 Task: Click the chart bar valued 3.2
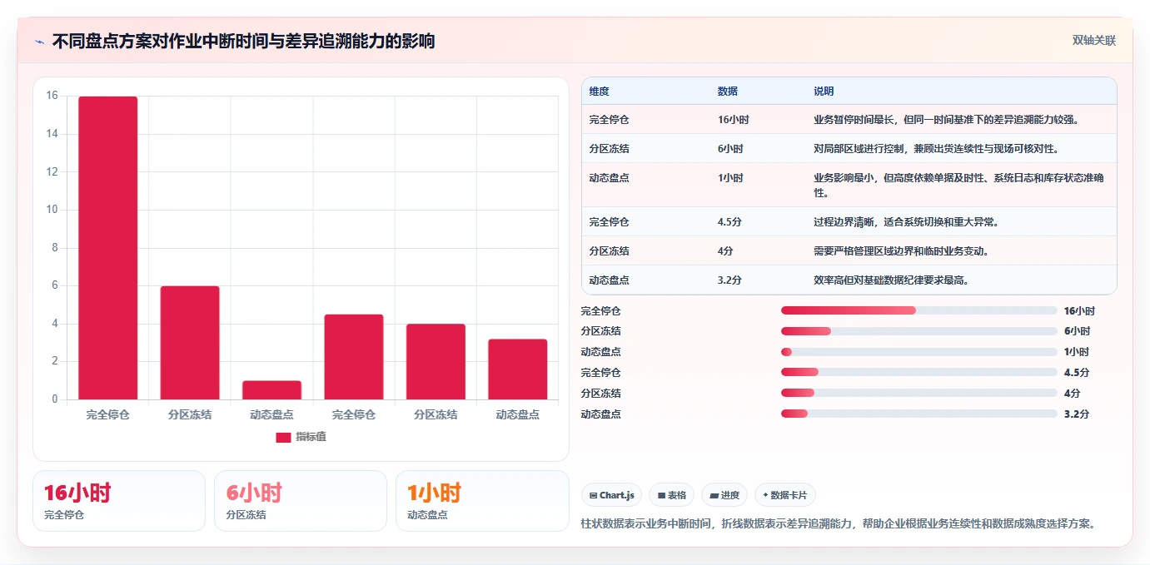click(518, 369)
